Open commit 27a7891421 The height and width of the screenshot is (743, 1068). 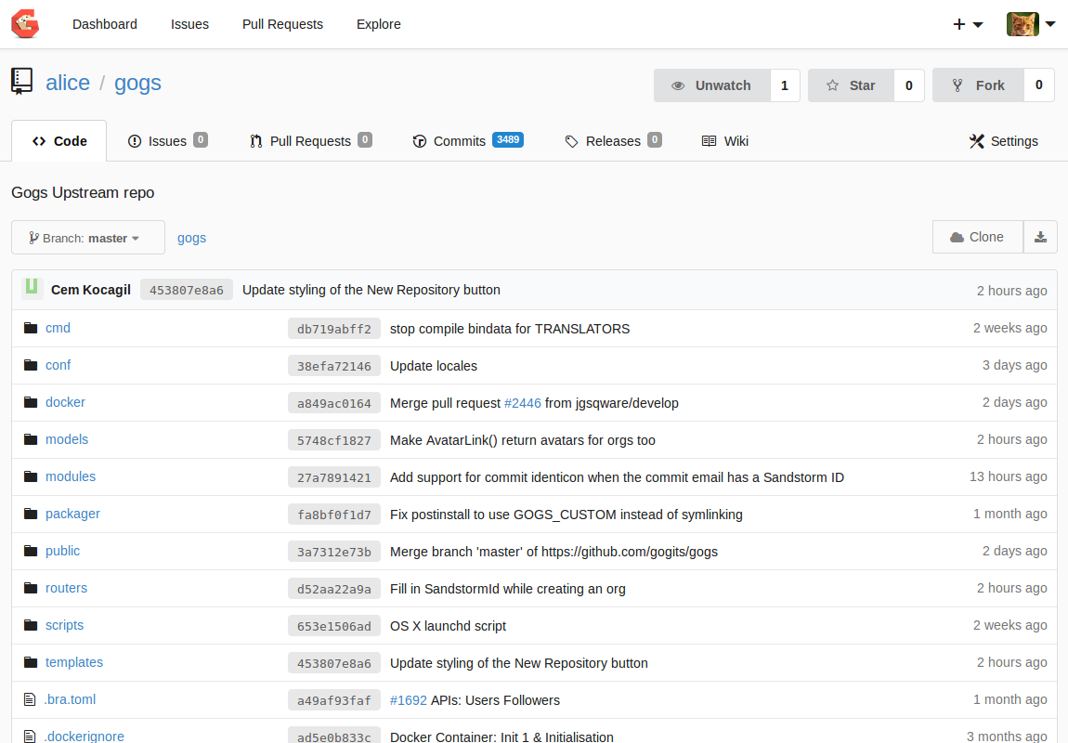333,477
